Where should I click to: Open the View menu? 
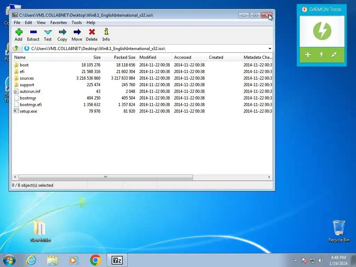[x=41, y=23]
